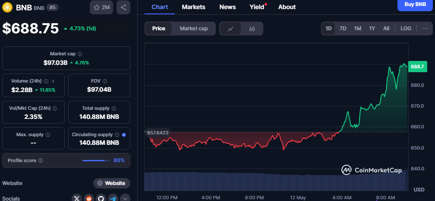Open Volume (24h) details chevron
The height and width of the screenshot is (201, 435).
[53, 81]
